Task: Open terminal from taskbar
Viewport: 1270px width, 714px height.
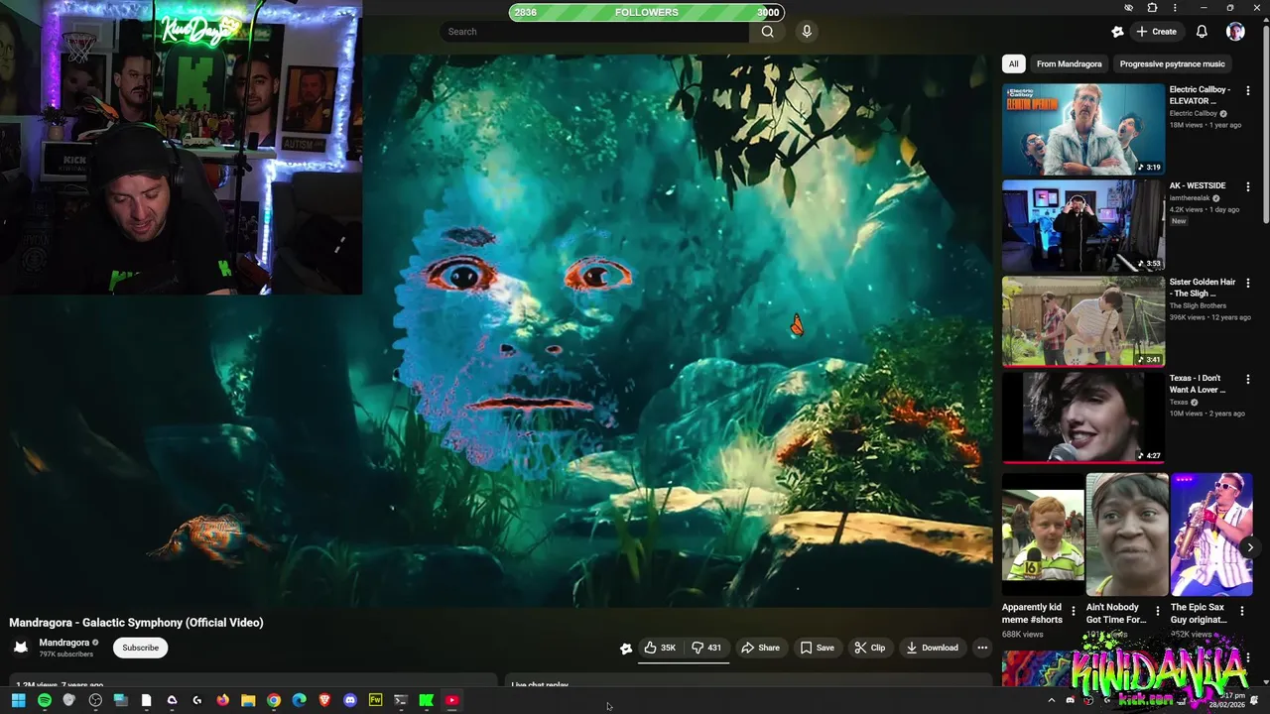Action: pos(401,700)
